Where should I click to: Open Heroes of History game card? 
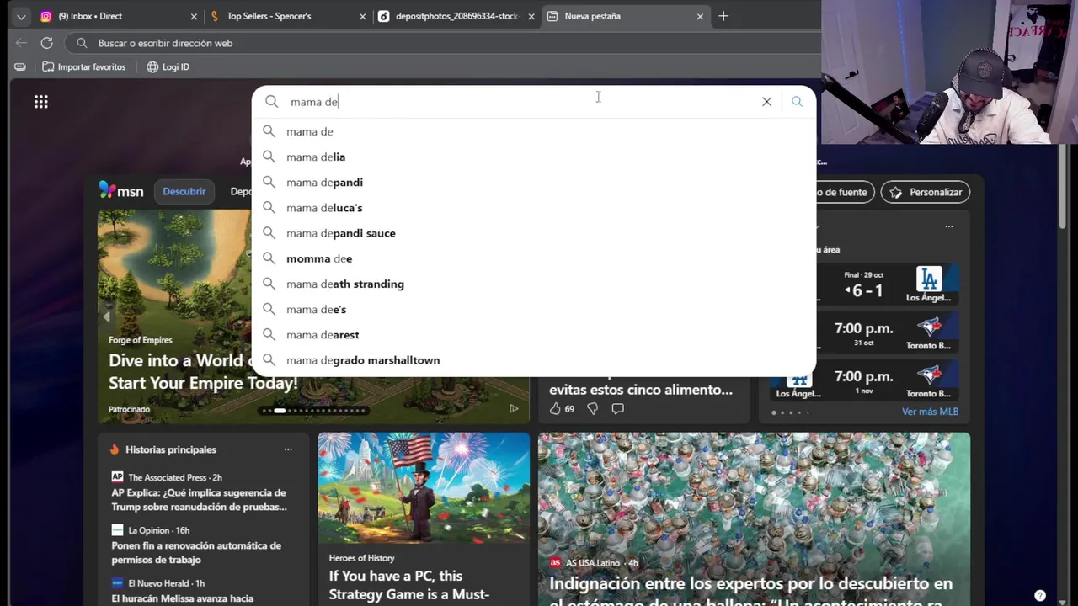(x=424, y=518)
